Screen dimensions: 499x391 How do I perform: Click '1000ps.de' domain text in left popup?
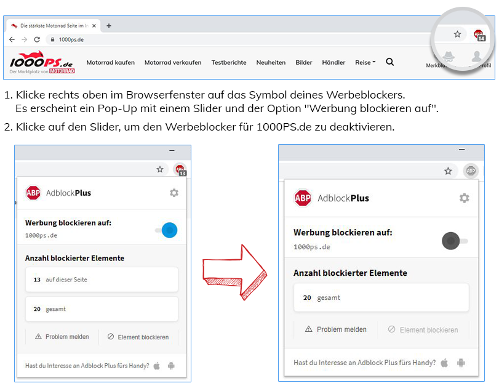41,236
